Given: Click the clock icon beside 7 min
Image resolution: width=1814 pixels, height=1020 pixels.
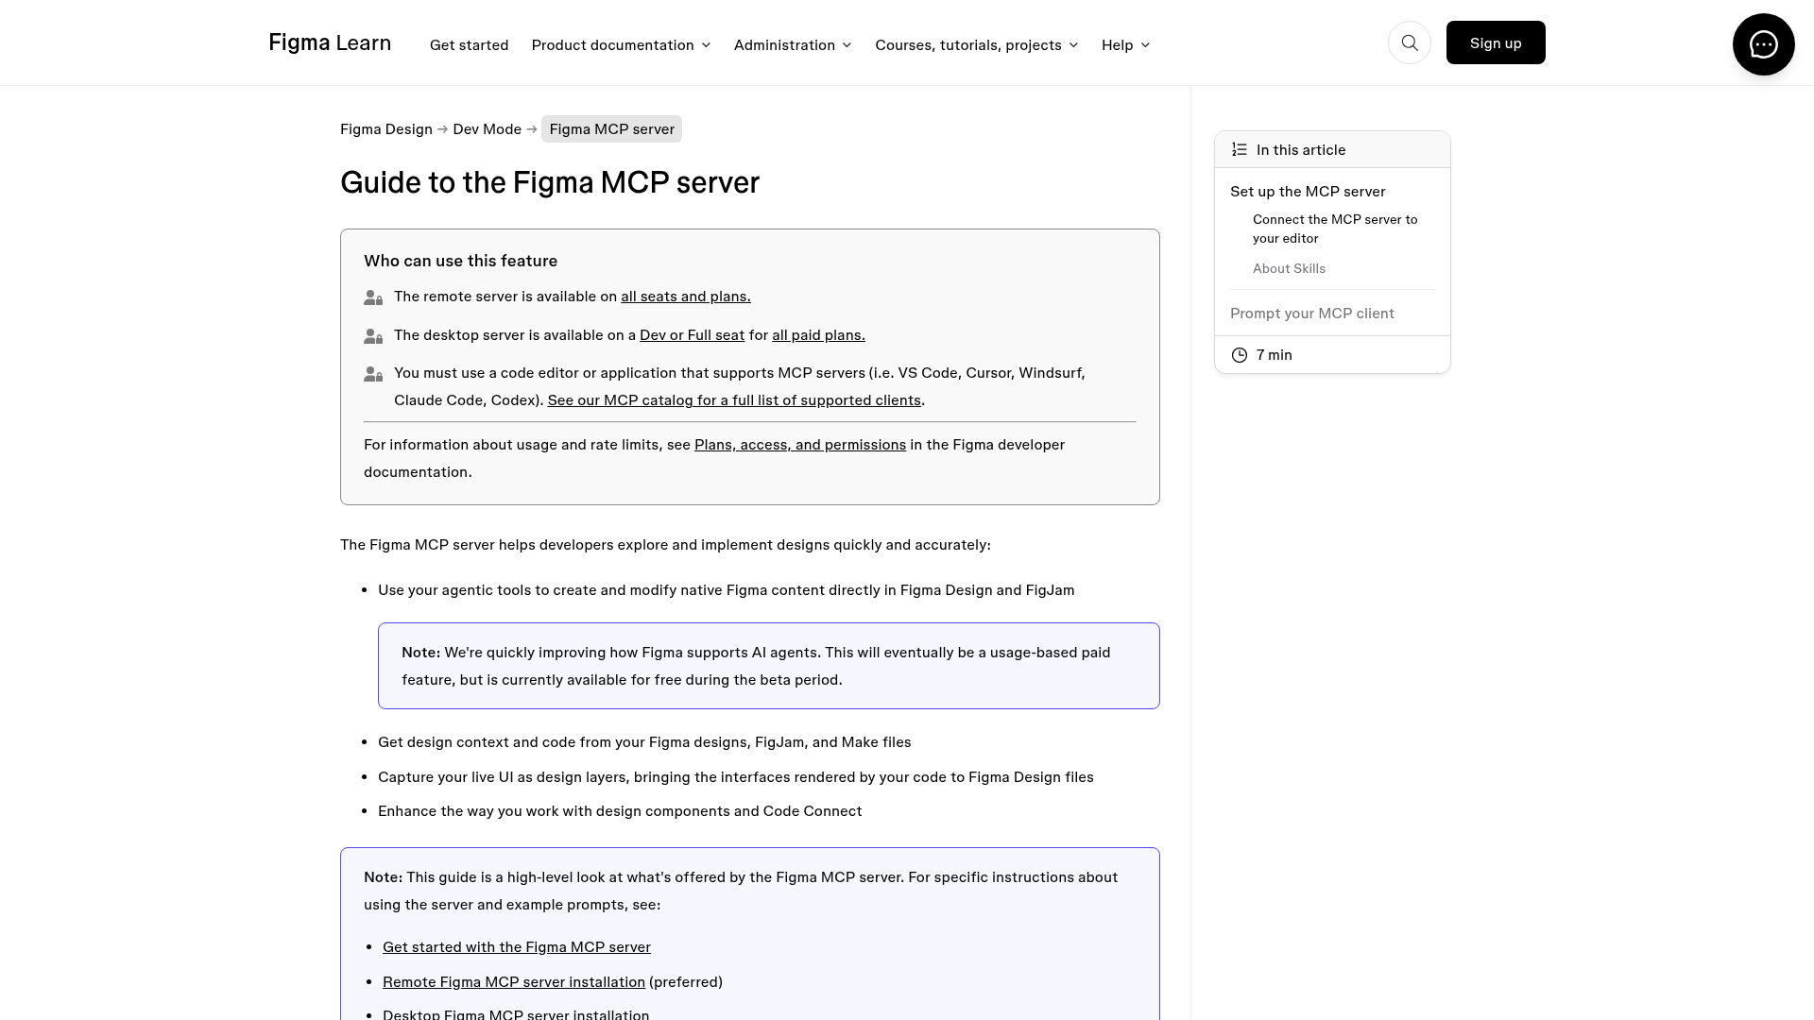Looking at the screenshot, I should point(1240,355).
